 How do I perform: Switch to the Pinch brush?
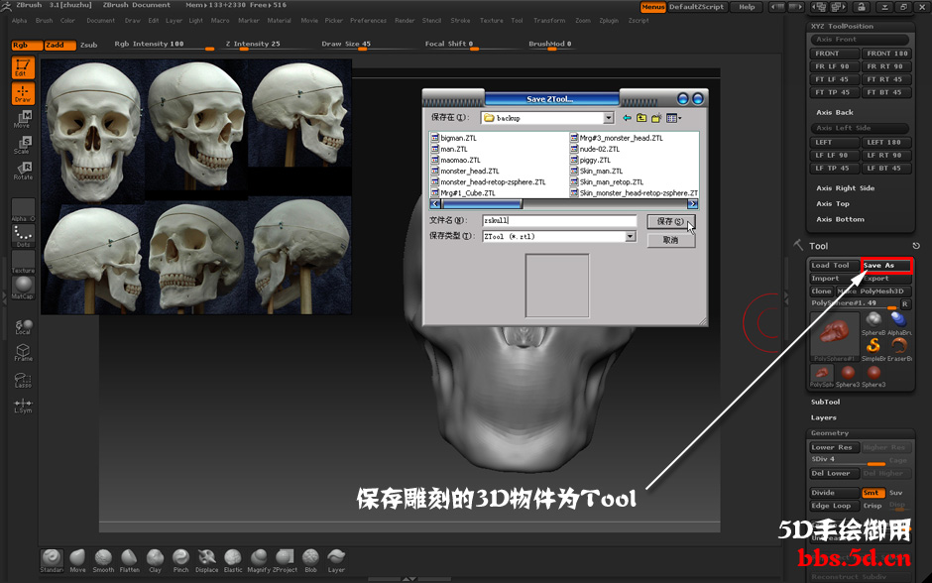coord(180,560)
